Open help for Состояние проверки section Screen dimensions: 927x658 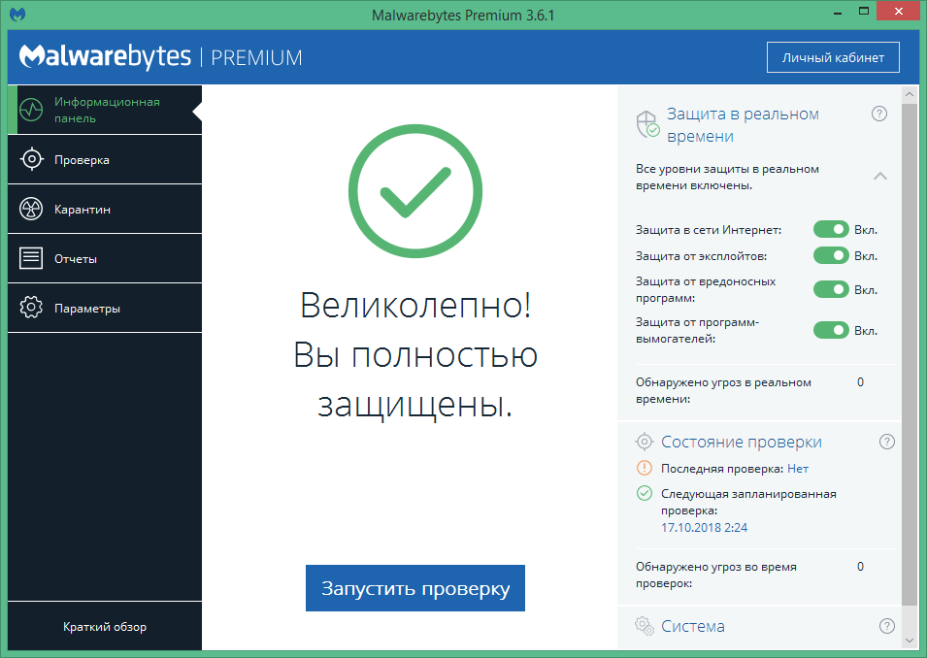click(x=886, y=442)
